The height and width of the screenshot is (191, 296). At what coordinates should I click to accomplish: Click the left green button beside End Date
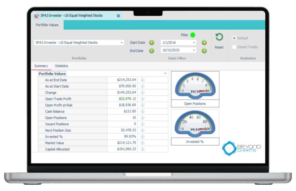point(151,51)
